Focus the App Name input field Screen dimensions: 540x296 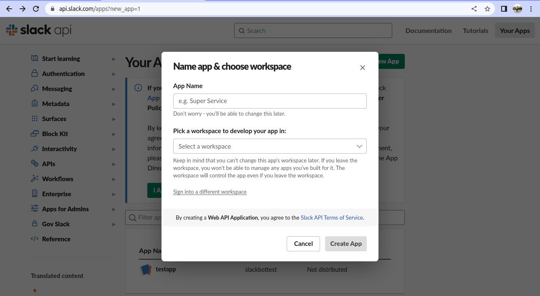pyautogui.click(x=270, y=101)
